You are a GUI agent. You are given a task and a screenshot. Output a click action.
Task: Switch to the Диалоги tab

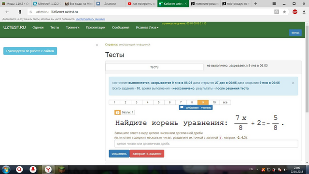(110, 3)
